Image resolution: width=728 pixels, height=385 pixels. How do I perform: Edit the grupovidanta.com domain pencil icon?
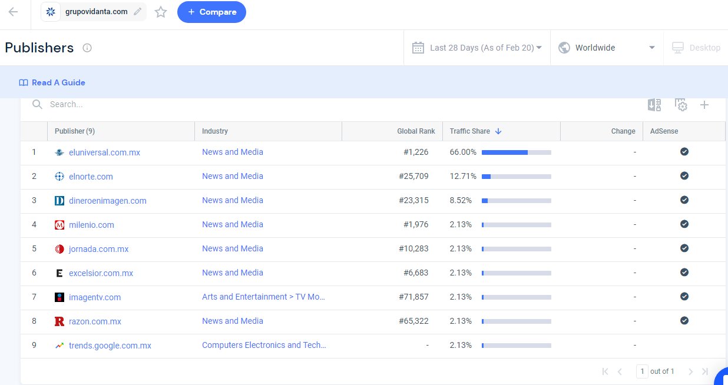point(138,12)
